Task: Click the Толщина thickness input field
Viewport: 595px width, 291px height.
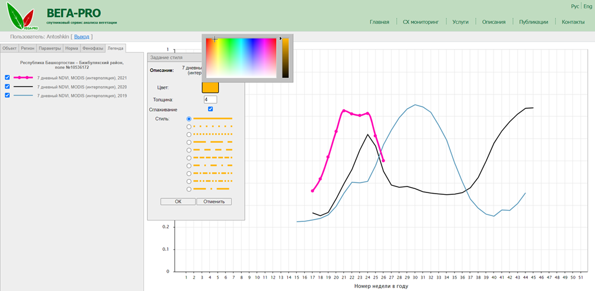Action: click(211, 100)
